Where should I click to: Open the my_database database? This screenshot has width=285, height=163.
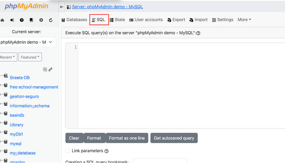pyautogui.click(x=22, y=153)
